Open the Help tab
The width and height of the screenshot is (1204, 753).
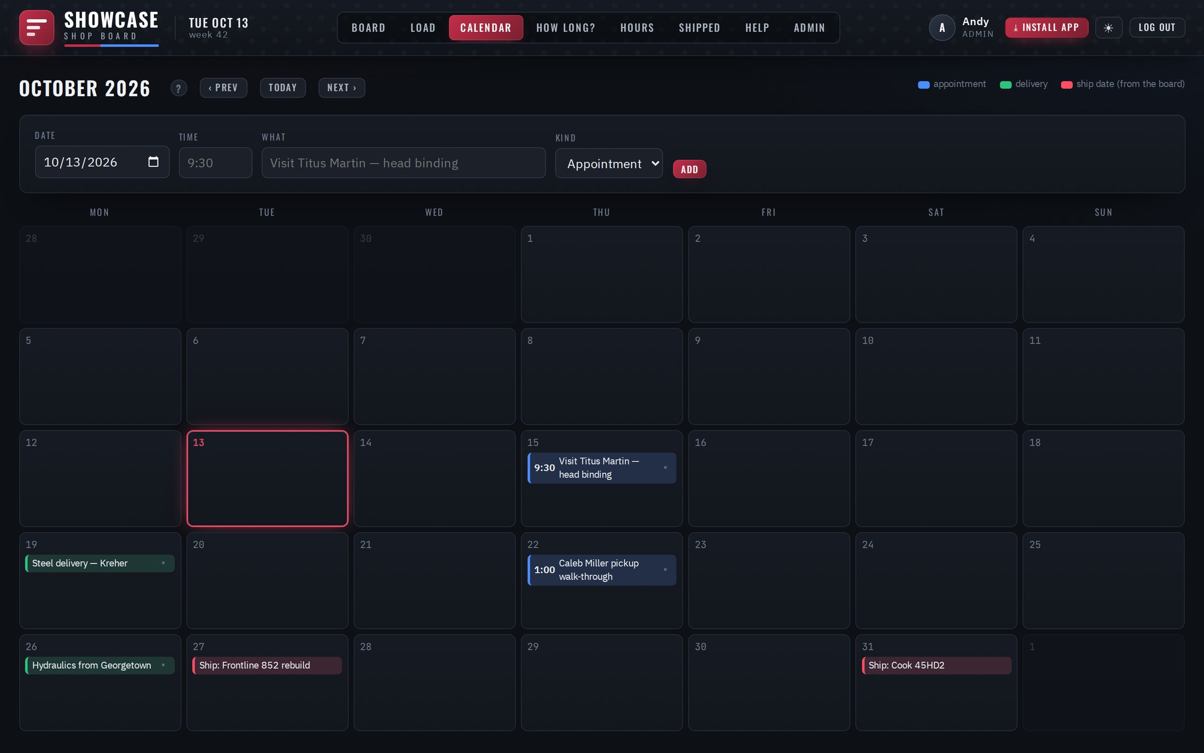(757, 27)
